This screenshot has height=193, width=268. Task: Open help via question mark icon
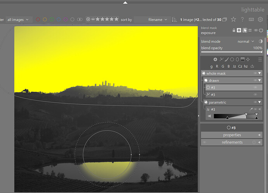pyautogui.click(x=242, y=19)
